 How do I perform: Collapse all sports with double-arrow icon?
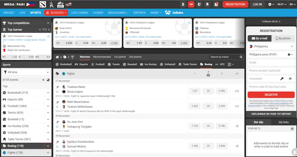pyautogui.click(x=43, y=80)
